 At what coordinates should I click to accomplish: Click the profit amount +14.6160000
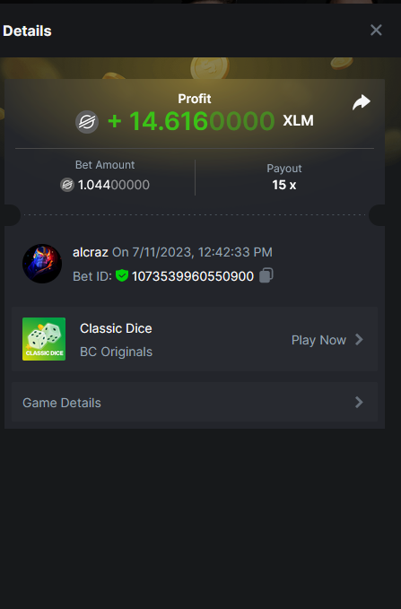coord(191,121)
